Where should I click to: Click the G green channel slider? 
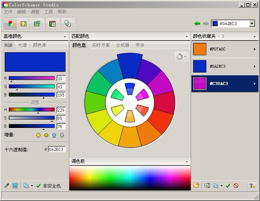click(x=32, y=86)
